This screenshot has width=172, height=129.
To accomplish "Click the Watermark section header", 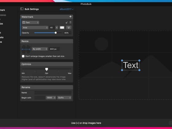I will (x=47, y=17).
